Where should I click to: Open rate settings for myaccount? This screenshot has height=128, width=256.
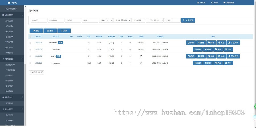tap(218, 63)
